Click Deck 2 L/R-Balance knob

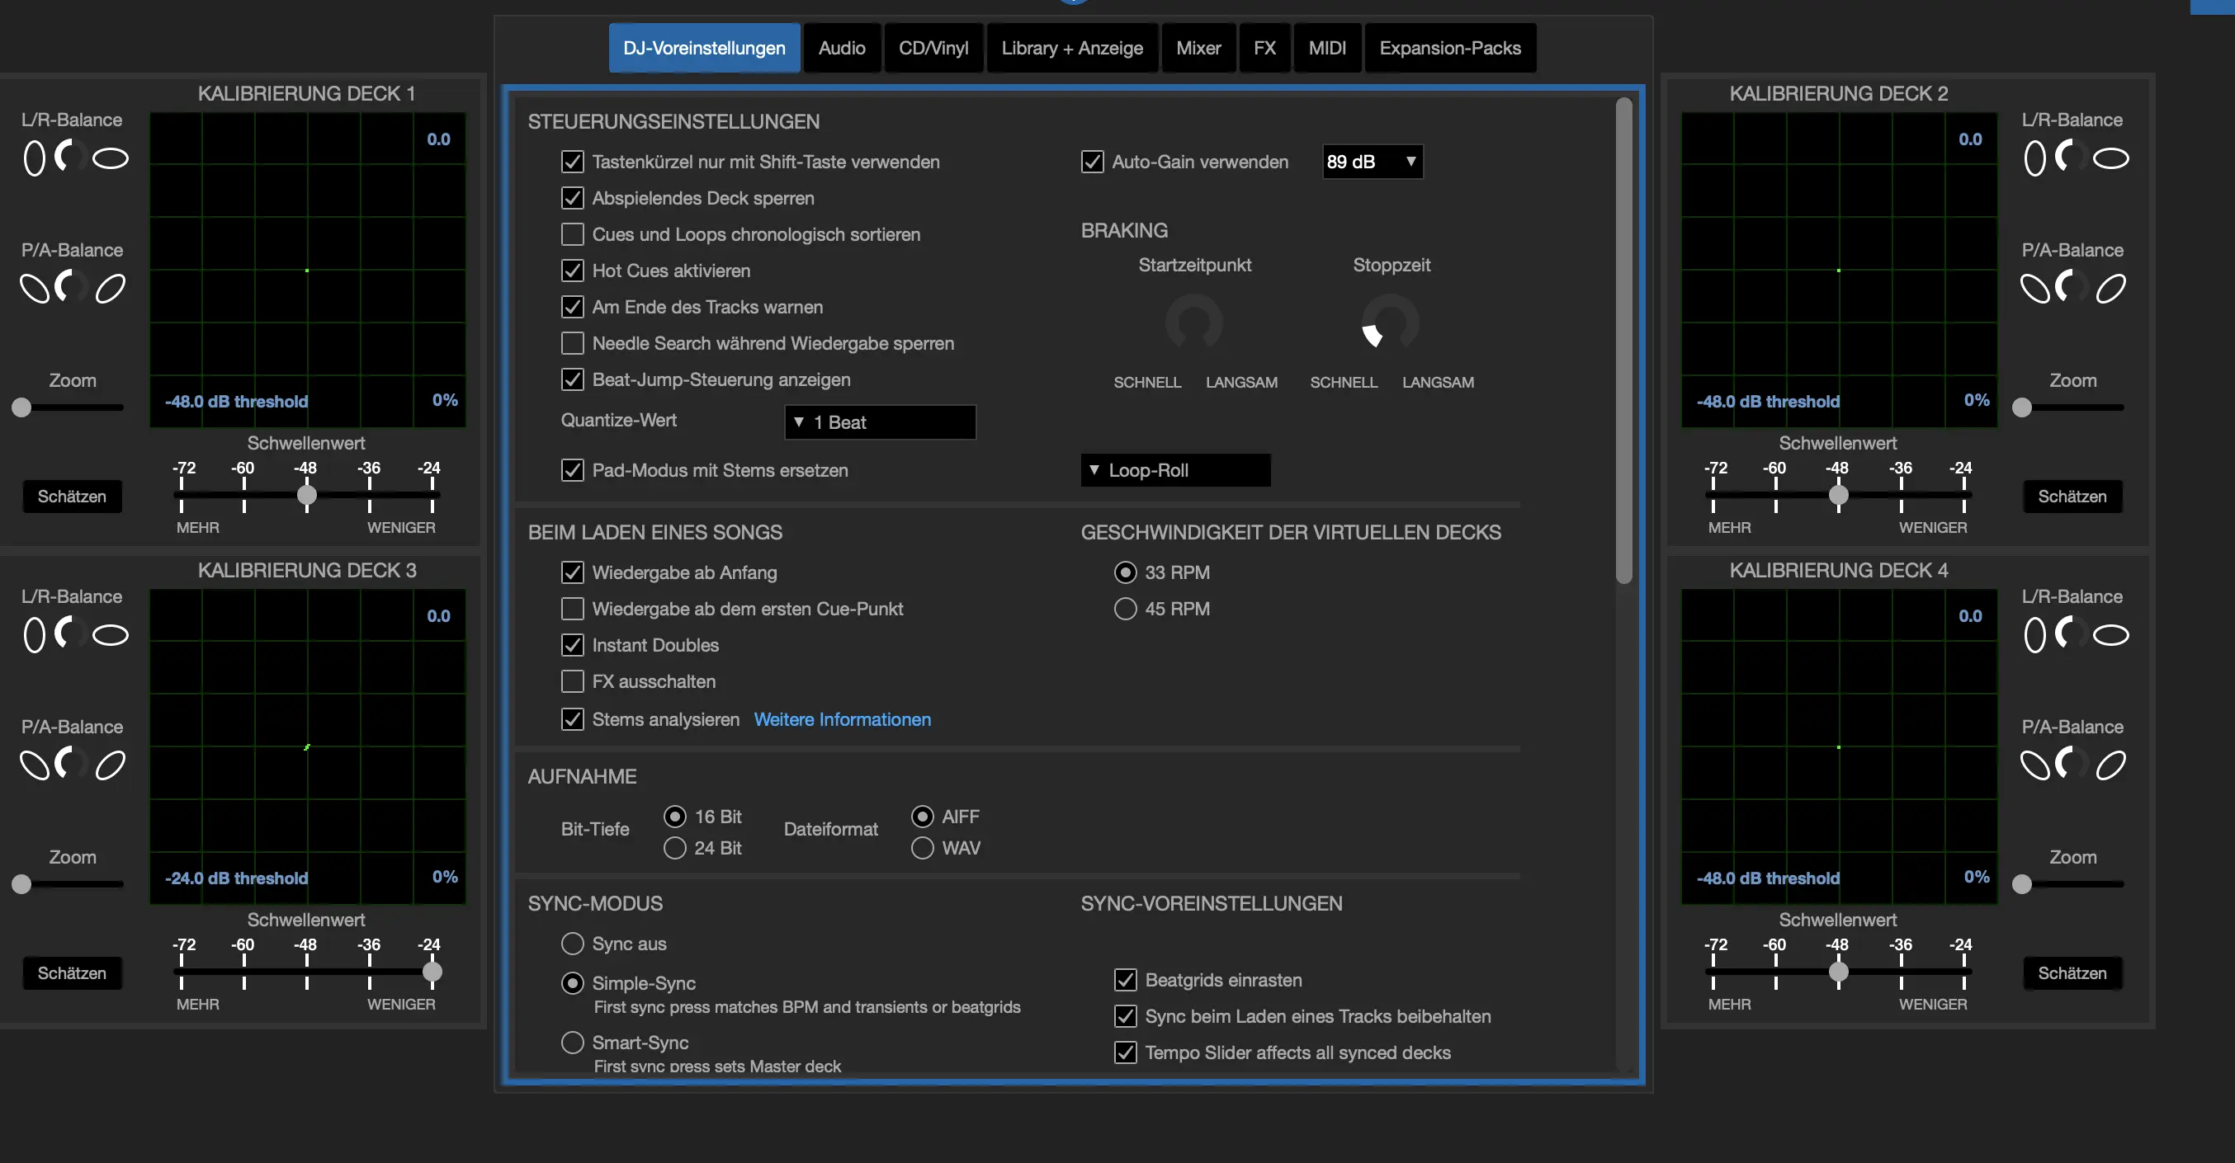coord(2072,157)
